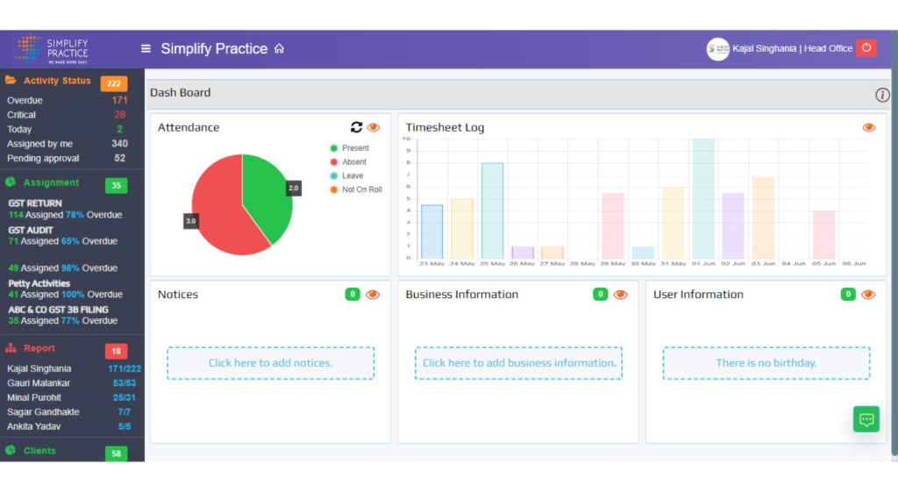Screen dimensions: 898x492
Task: Toggle the Business Information eye icon
Action: click(620, 295)
